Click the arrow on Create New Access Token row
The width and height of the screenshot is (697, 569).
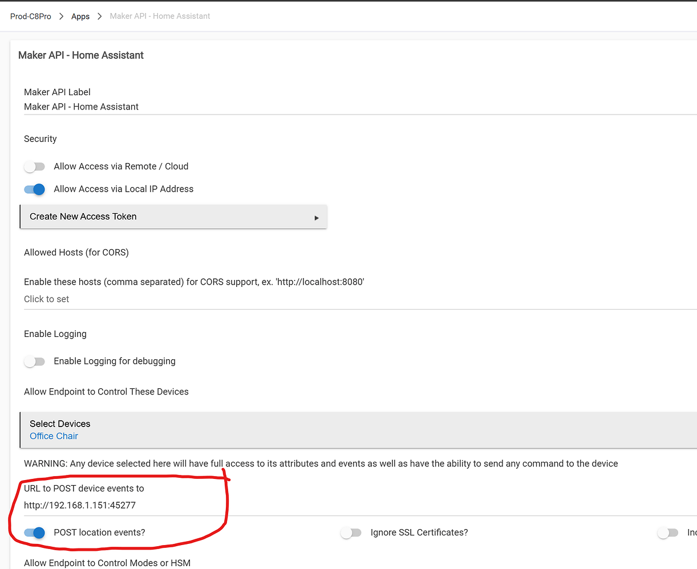coord(317,217)
